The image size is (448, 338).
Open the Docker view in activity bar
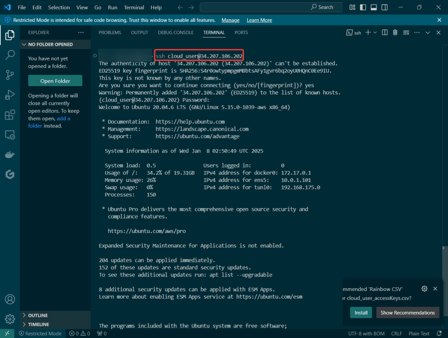10,155
